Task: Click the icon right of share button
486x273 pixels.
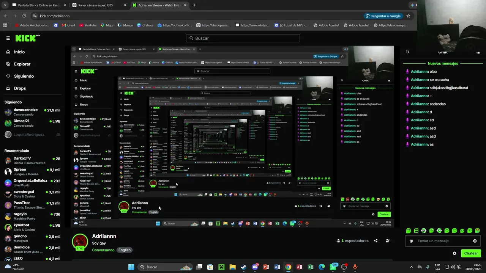Action: tap(388, 241)
